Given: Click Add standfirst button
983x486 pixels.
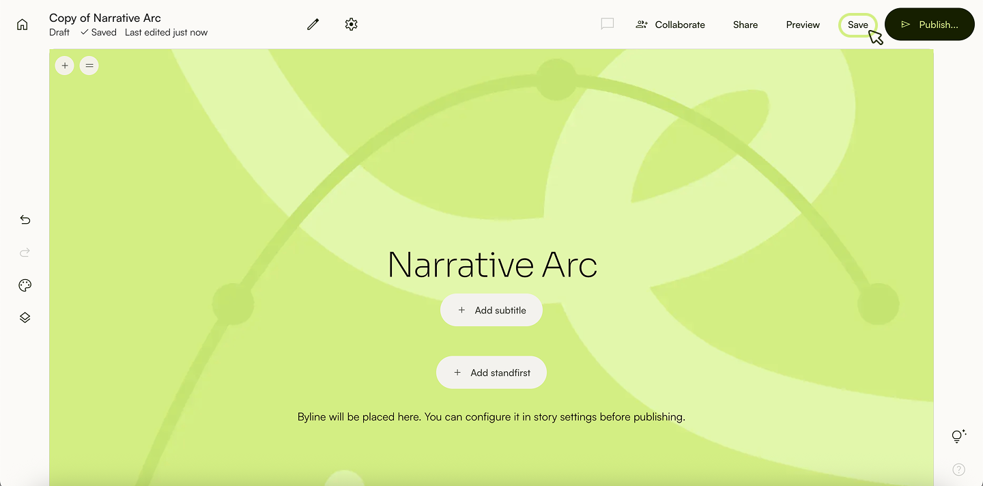Looking at the screenshot, I should 491,373.
